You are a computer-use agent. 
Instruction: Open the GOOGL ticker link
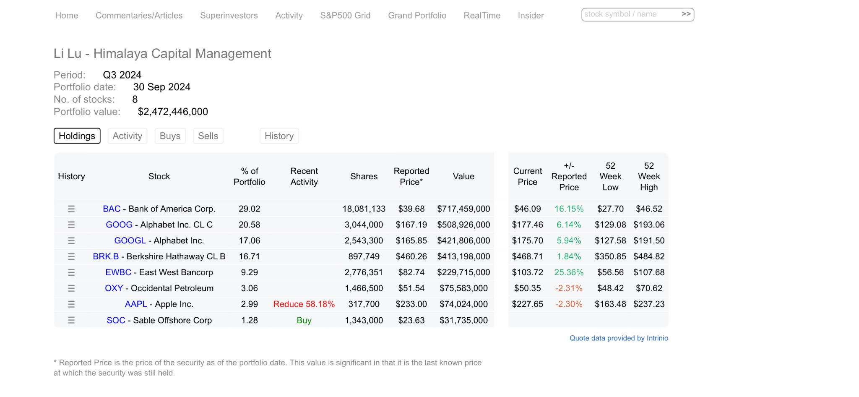pos(130,241)
